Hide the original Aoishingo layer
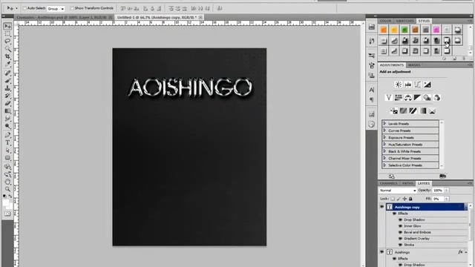This screenshot has width=475, height=267. click(x=381, y=252)
